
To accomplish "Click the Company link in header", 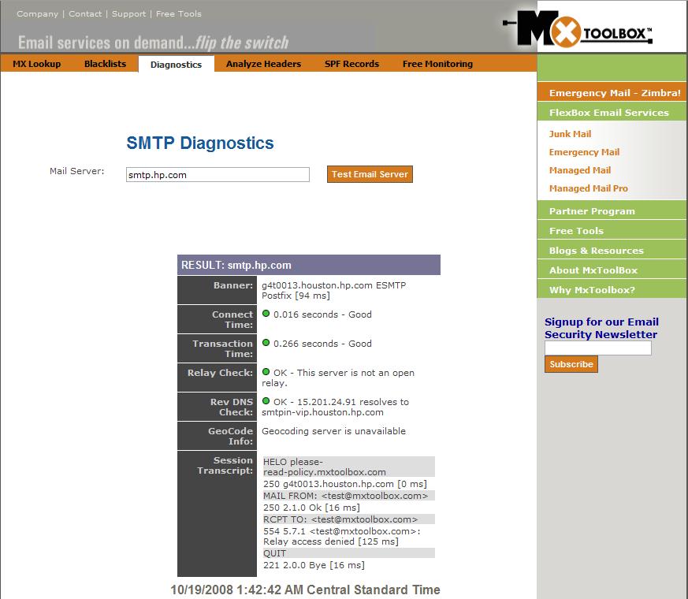I will pyautogui.click(x=37, y=14).
